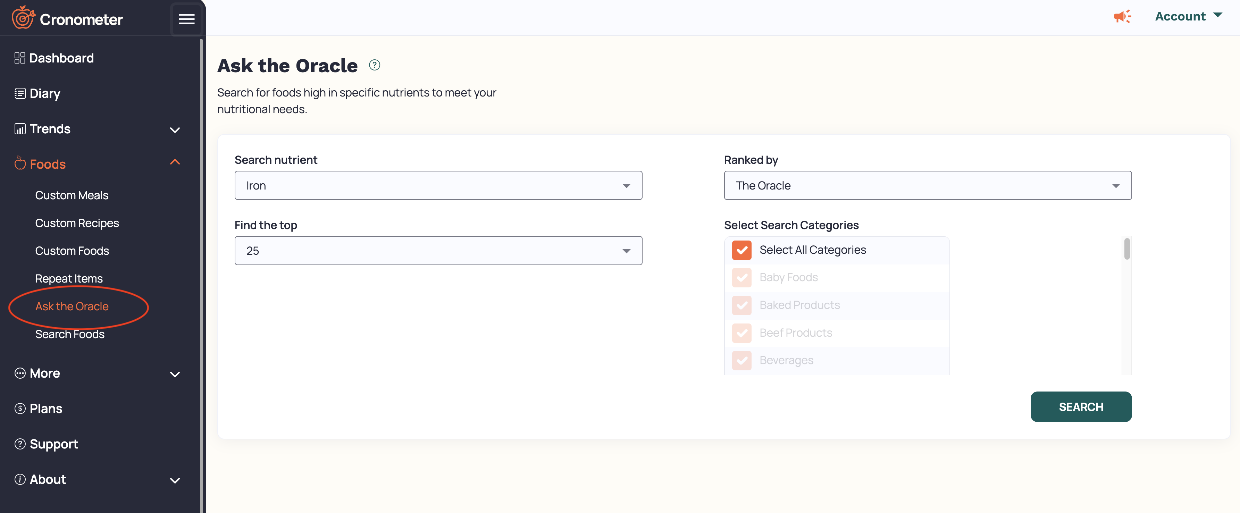The height and width of the screenshot is (513, 1240).
Task: Click the Beef Products label
Action: (796, 333)
